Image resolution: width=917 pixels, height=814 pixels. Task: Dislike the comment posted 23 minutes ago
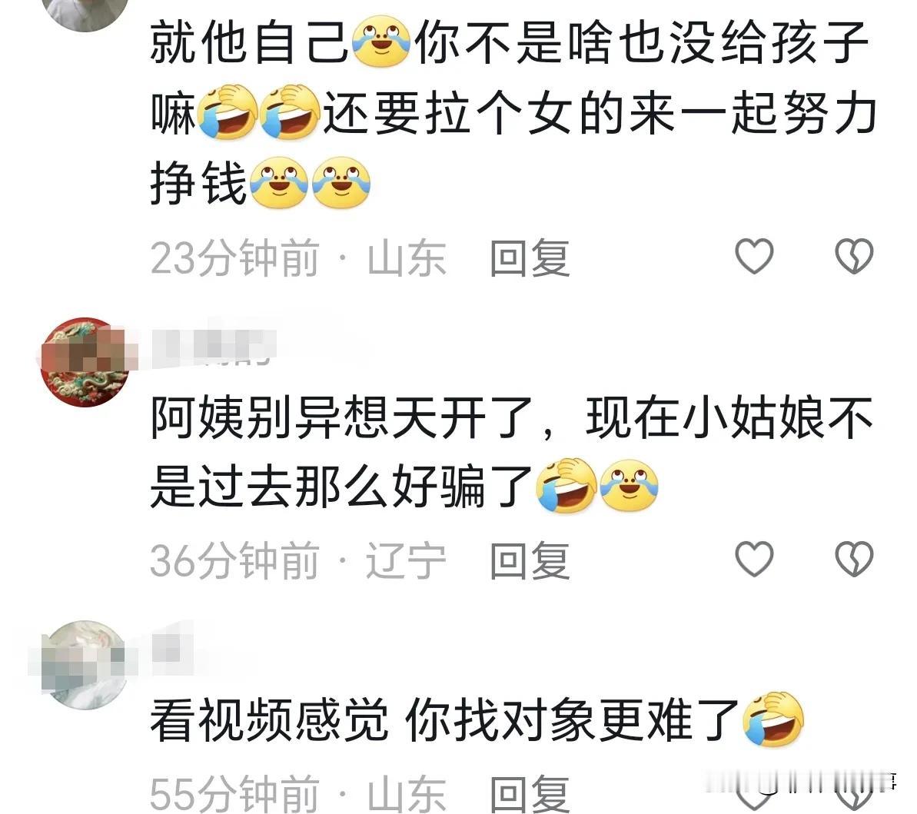(x=854, y=256)
